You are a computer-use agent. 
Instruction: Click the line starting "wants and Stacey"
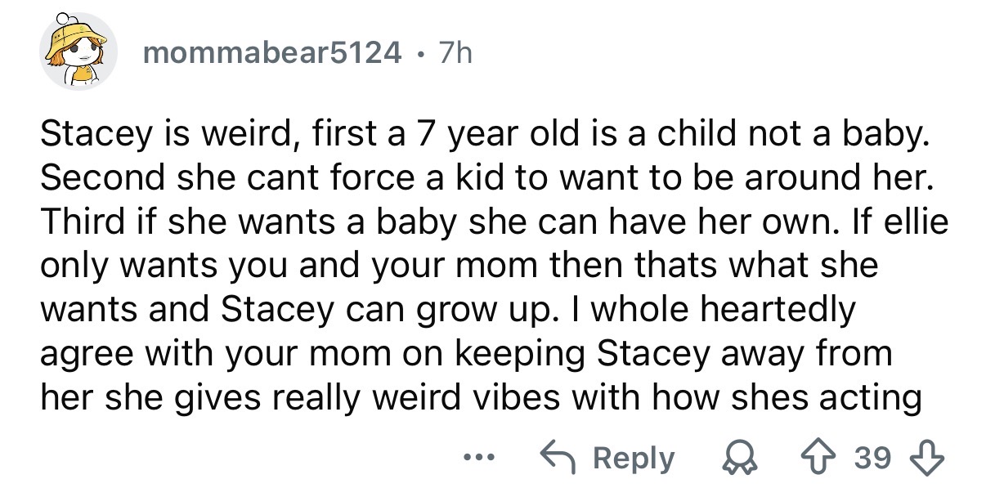tap(447, 311)
